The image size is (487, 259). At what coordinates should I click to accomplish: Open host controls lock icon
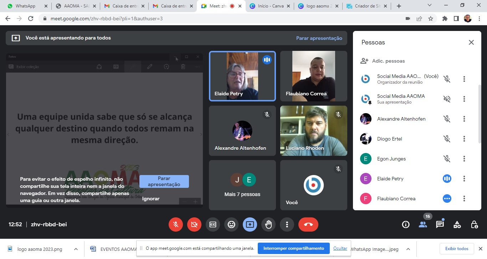point(474,224)
